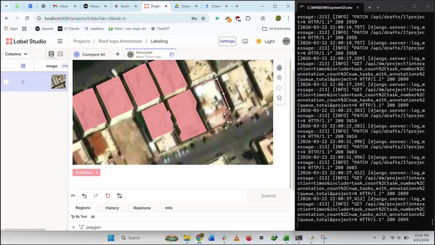Click the Label Studio logo
This screenshot has width=435, height=245.
click(x=26, y=41)
